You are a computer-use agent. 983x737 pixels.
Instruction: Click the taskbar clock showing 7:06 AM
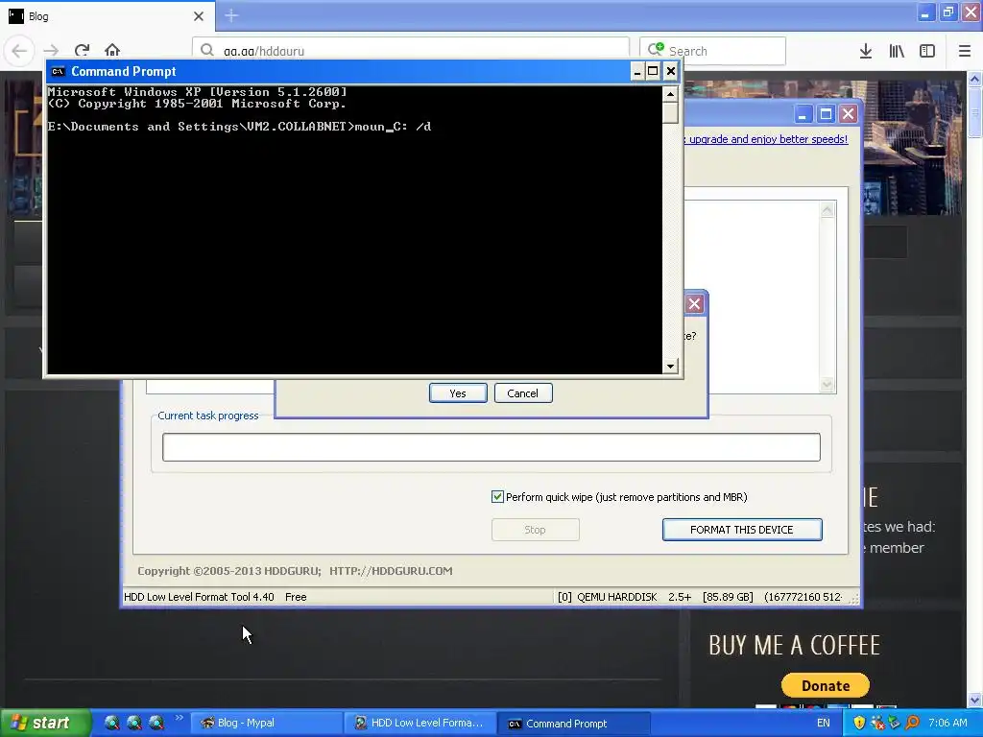pos(947,723)
